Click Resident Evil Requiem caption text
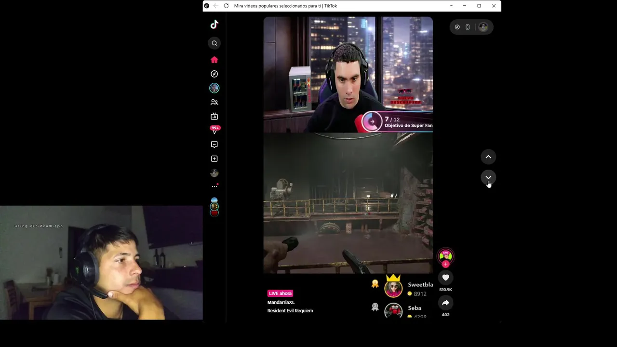This screenshot has width=617, height=347. pyautogui.click(x=290, y=311)
